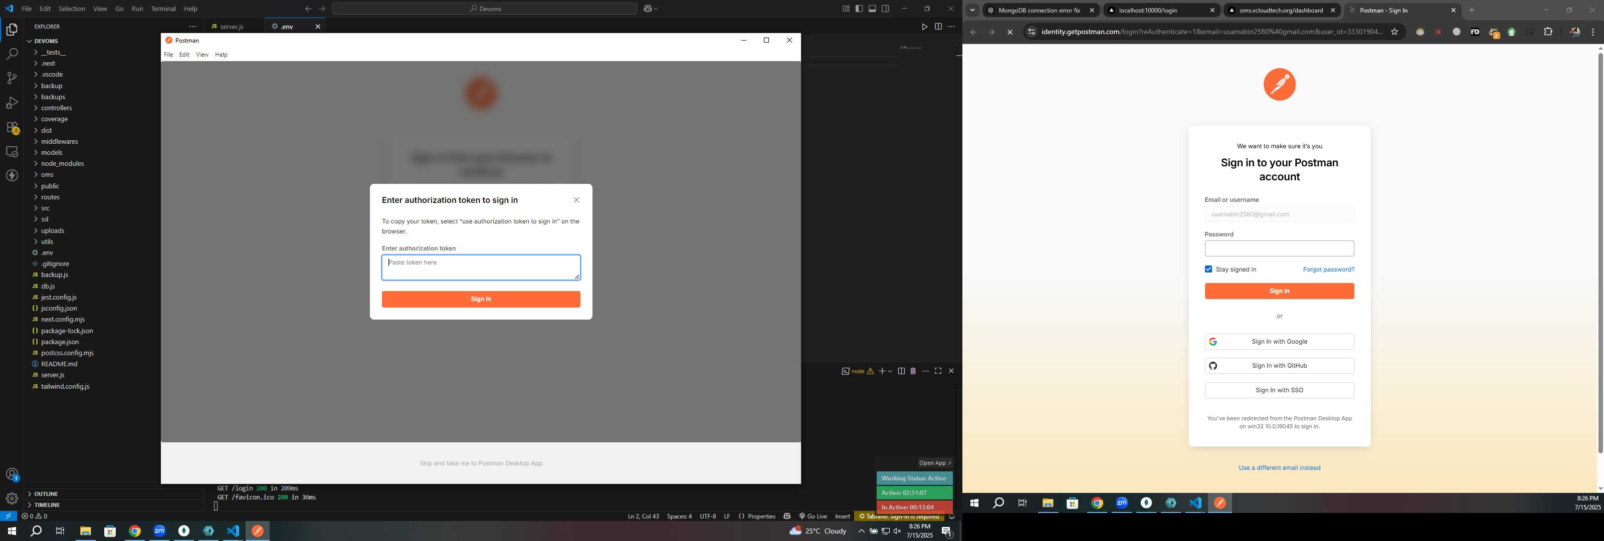Click Sign In with GitHub

1279,366
